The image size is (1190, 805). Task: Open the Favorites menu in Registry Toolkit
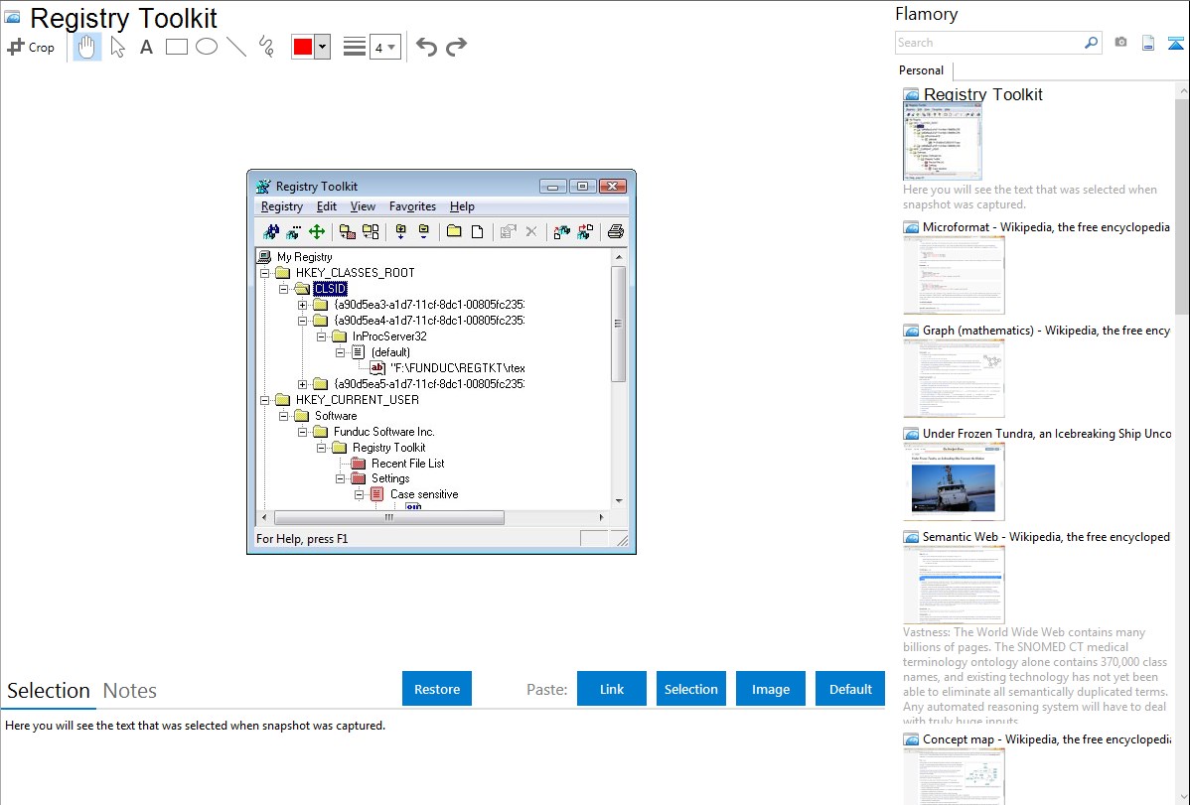coord(412,206)
